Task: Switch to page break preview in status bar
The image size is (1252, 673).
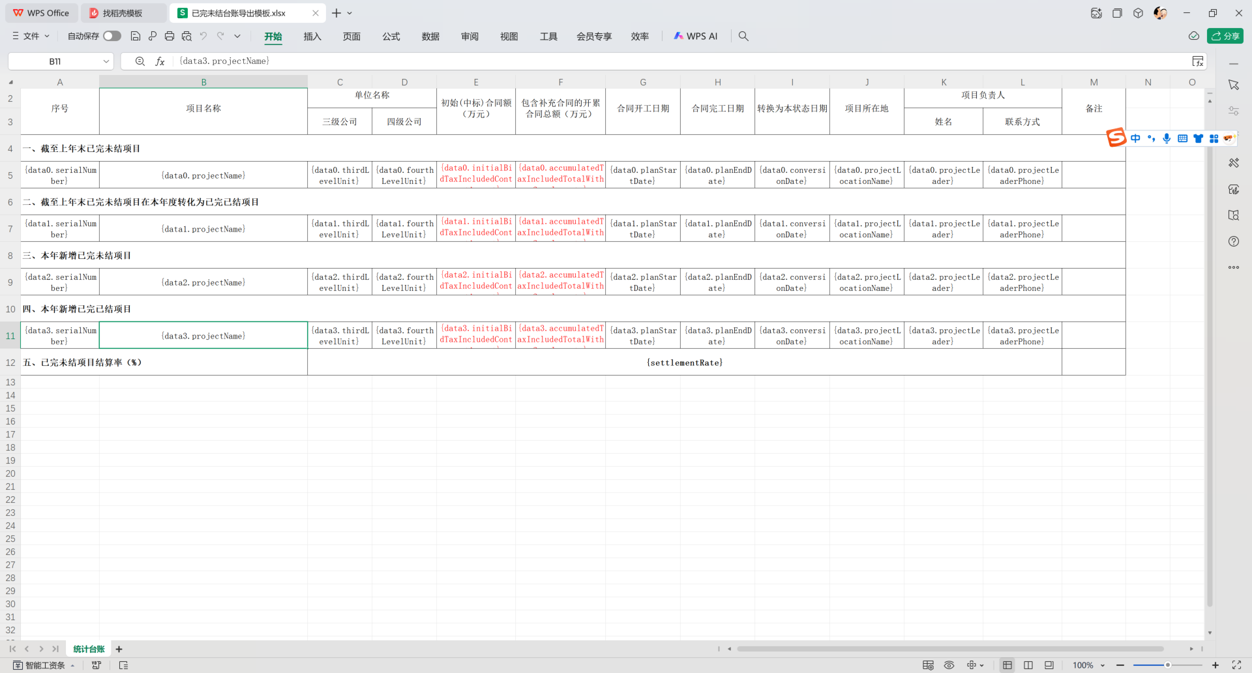Action: click(x=1049, y=665)
